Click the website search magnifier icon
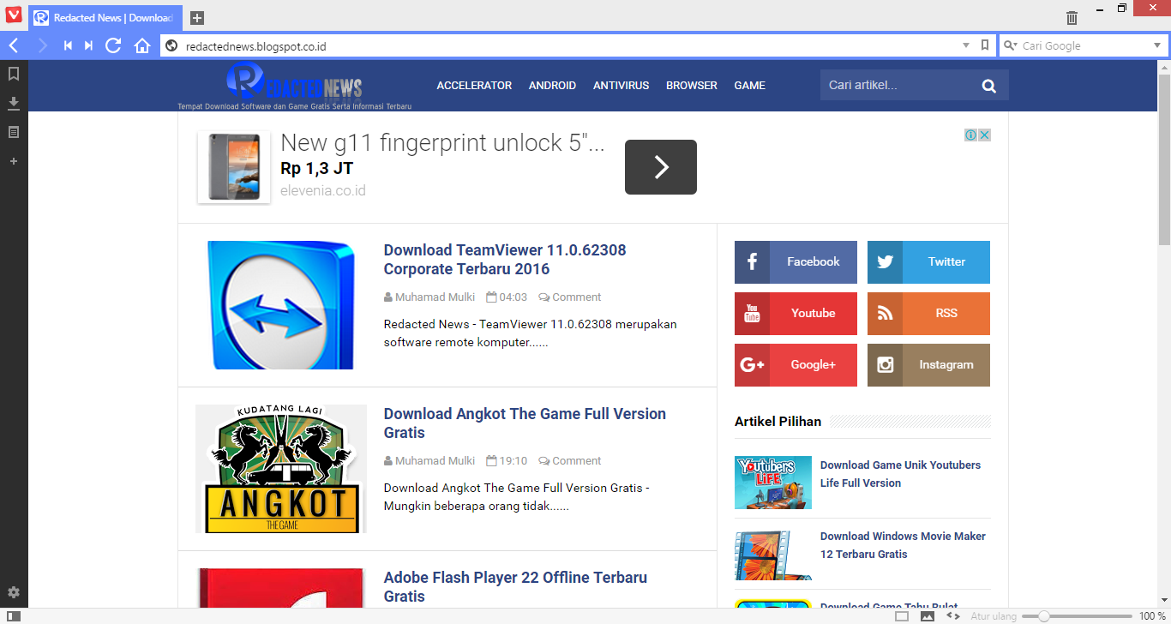Screen dimensions: 1171x624 (989, 86)
